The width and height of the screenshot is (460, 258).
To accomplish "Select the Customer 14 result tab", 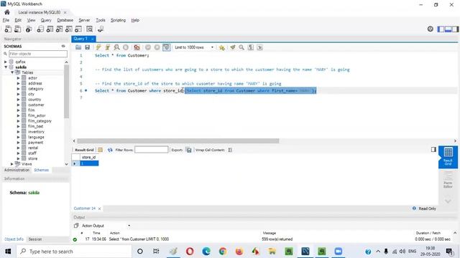I will [85, 209].
